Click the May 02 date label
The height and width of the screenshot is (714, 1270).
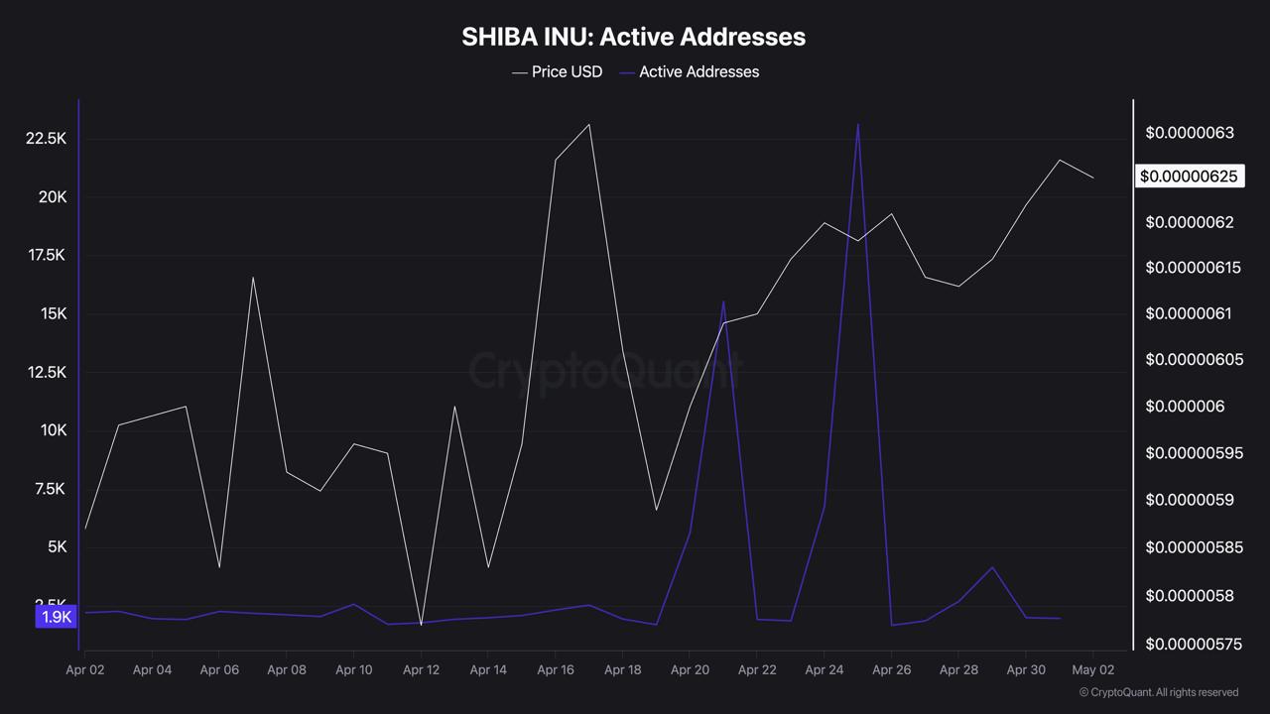pyautogui.click(x=1092, y=670)
